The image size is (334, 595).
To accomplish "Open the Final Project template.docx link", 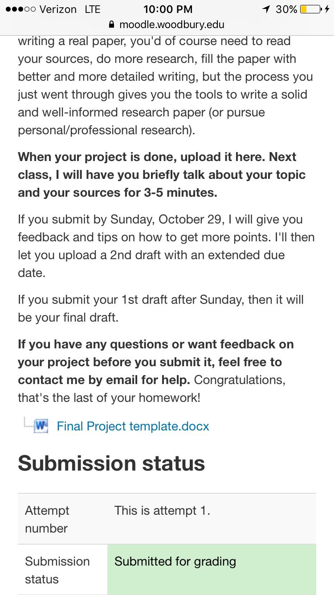I will pos(133,426).
